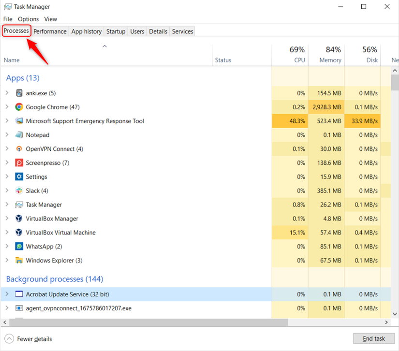Select the Settings gear icon
The width and height of the screenshot is (399, 351).
click(x=18, y=176)
